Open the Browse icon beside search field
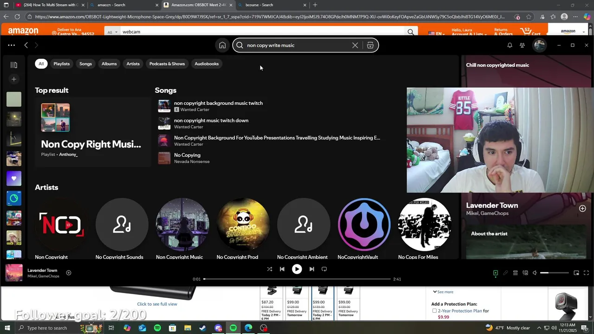Screen dimensions: 594x334 370,45
